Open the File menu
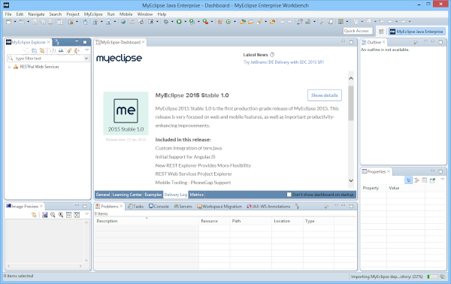Viewport: 451px width, 284px height. 8,14
